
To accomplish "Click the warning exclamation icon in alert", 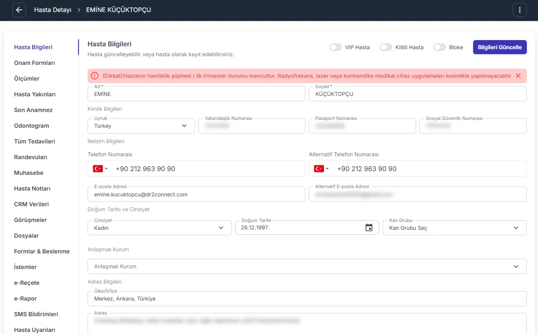I will (95, 76).
